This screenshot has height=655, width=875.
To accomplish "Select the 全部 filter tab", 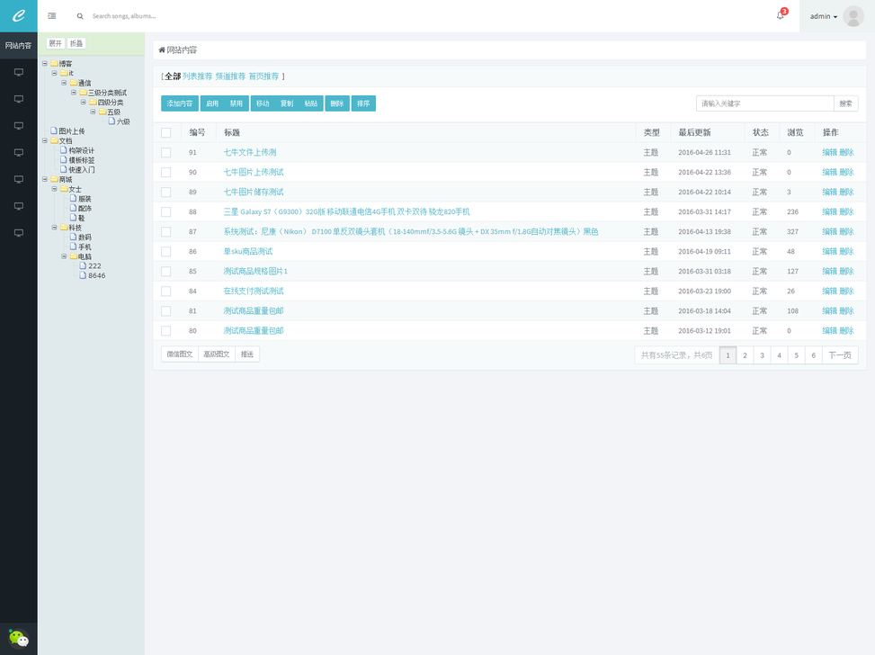I will coord(173,76).
